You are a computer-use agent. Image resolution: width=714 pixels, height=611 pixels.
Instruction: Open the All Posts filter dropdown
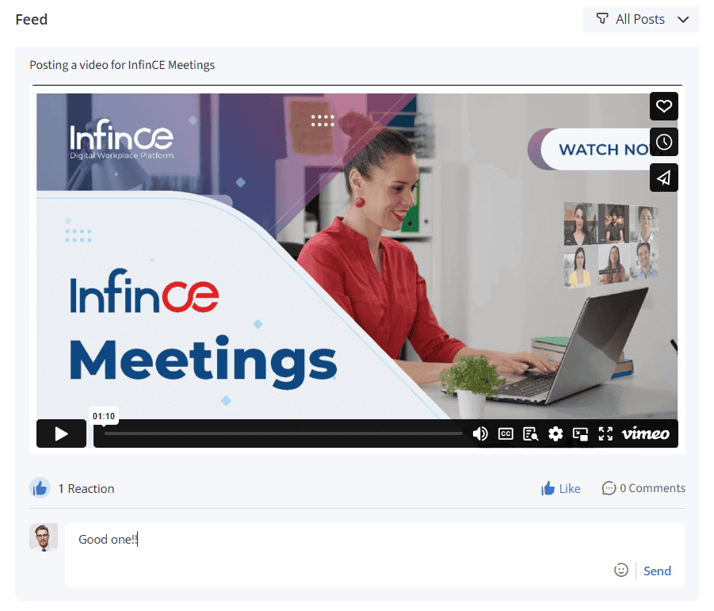click(x=640, y=19)
